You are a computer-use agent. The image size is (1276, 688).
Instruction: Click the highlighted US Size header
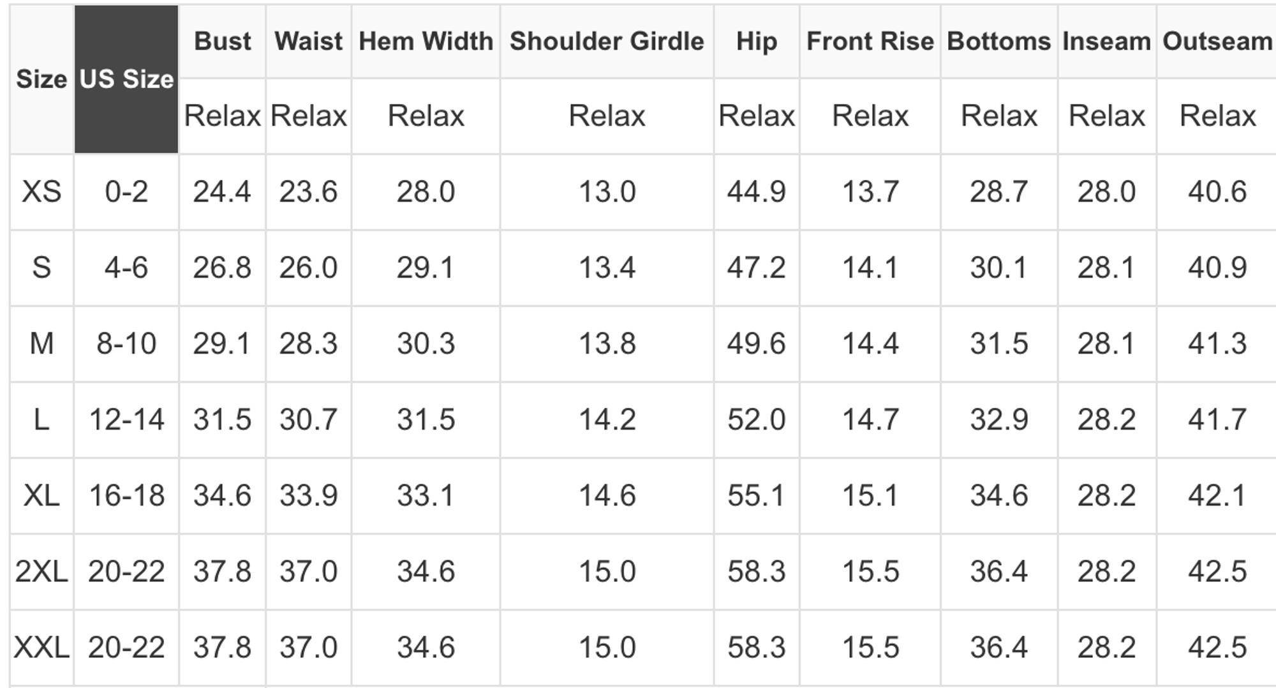point(126,79)
